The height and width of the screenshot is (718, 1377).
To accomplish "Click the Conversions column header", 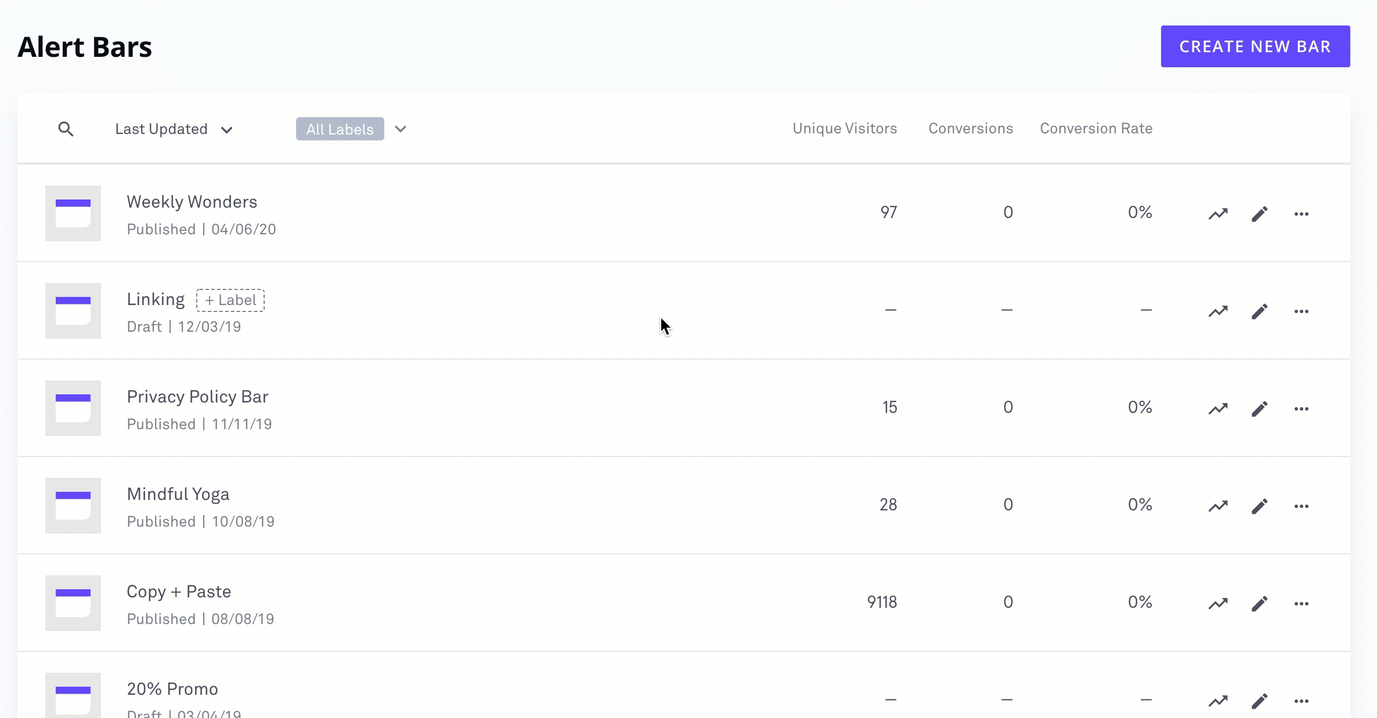I will [971, 129].
